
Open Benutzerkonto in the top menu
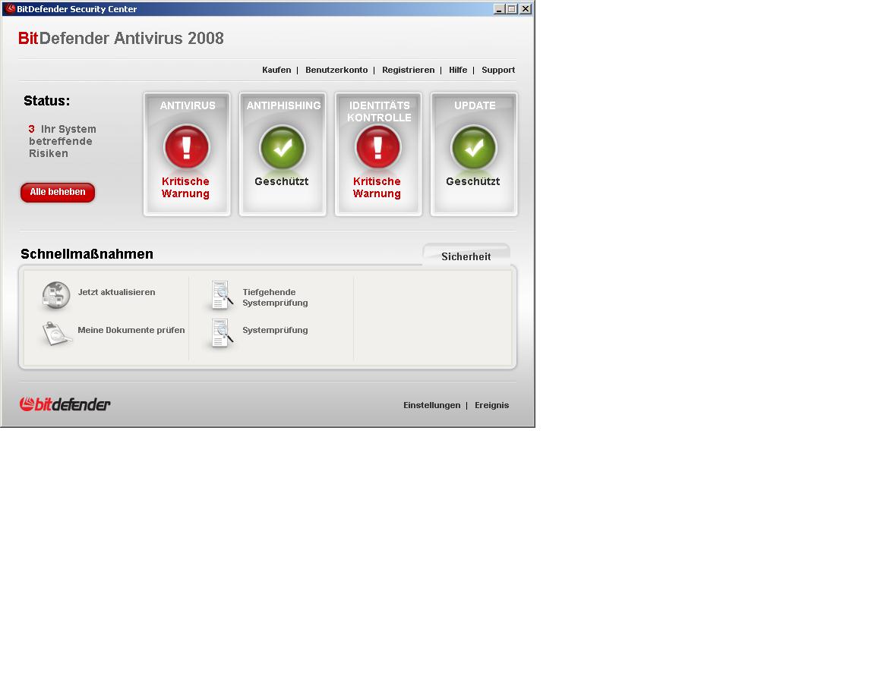click(336, 70)
